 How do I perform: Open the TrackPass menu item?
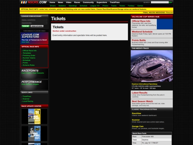pos(115,3)
